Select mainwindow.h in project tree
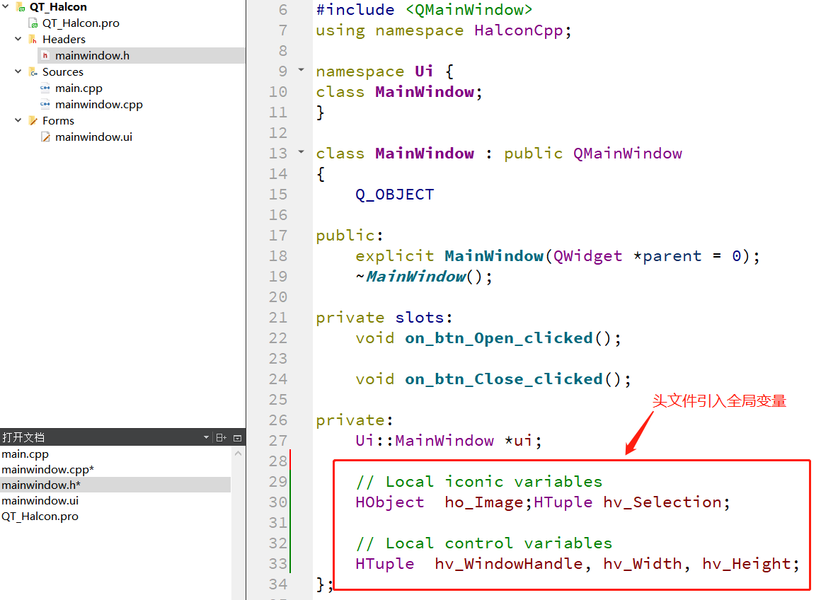Image resolution: width=821 pixels, height=600 pixels. click(92, 55)
